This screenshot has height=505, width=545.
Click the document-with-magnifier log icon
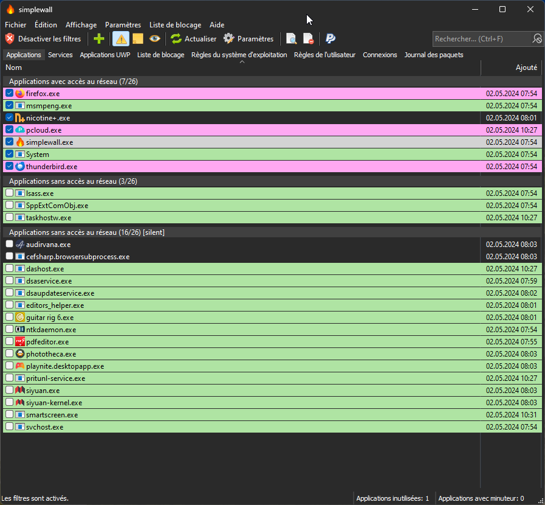coord(291,38)
